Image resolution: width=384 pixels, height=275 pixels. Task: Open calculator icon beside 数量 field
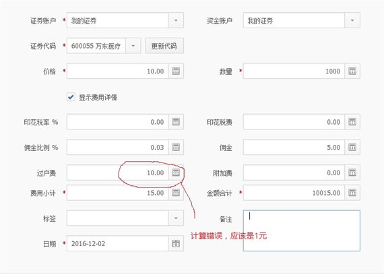(352, 71)
